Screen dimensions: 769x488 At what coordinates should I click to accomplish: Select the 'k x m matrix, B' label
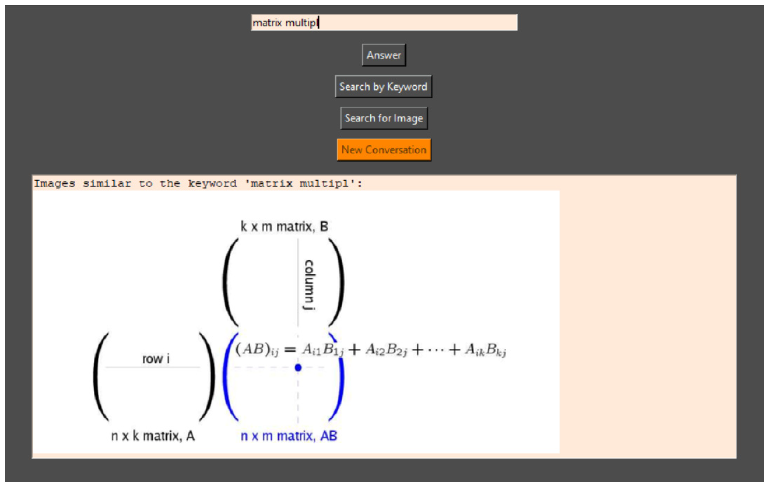[284, 227]
